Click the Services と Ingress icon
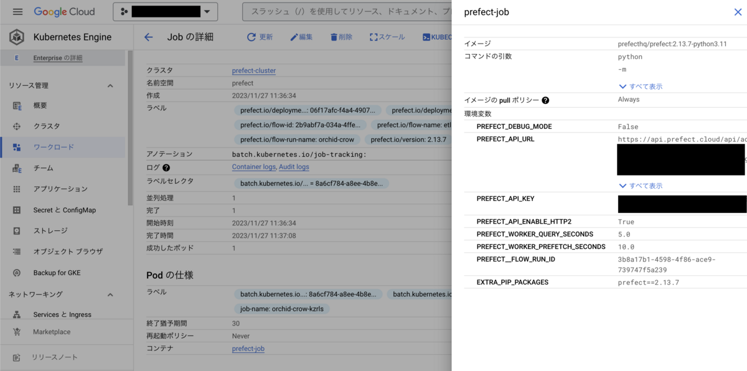 pyautogui.click(x=17, y=314)
